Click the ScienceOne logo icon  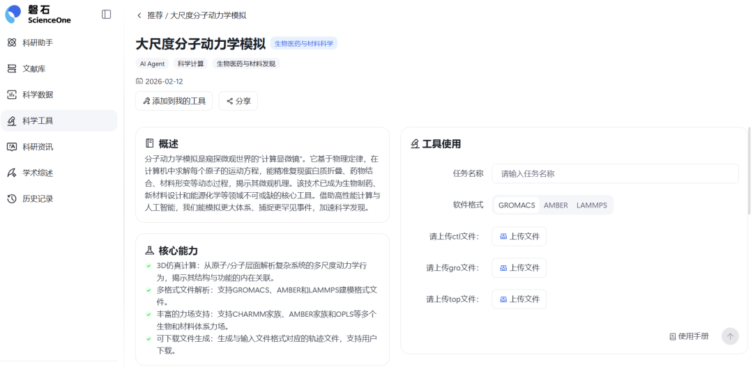click(x=14, y=15)
